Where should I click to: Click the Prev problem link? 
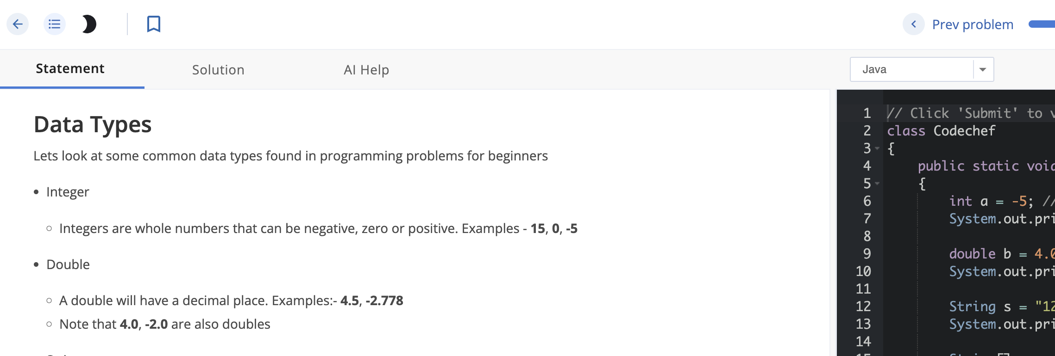click(x=972, y=24)
